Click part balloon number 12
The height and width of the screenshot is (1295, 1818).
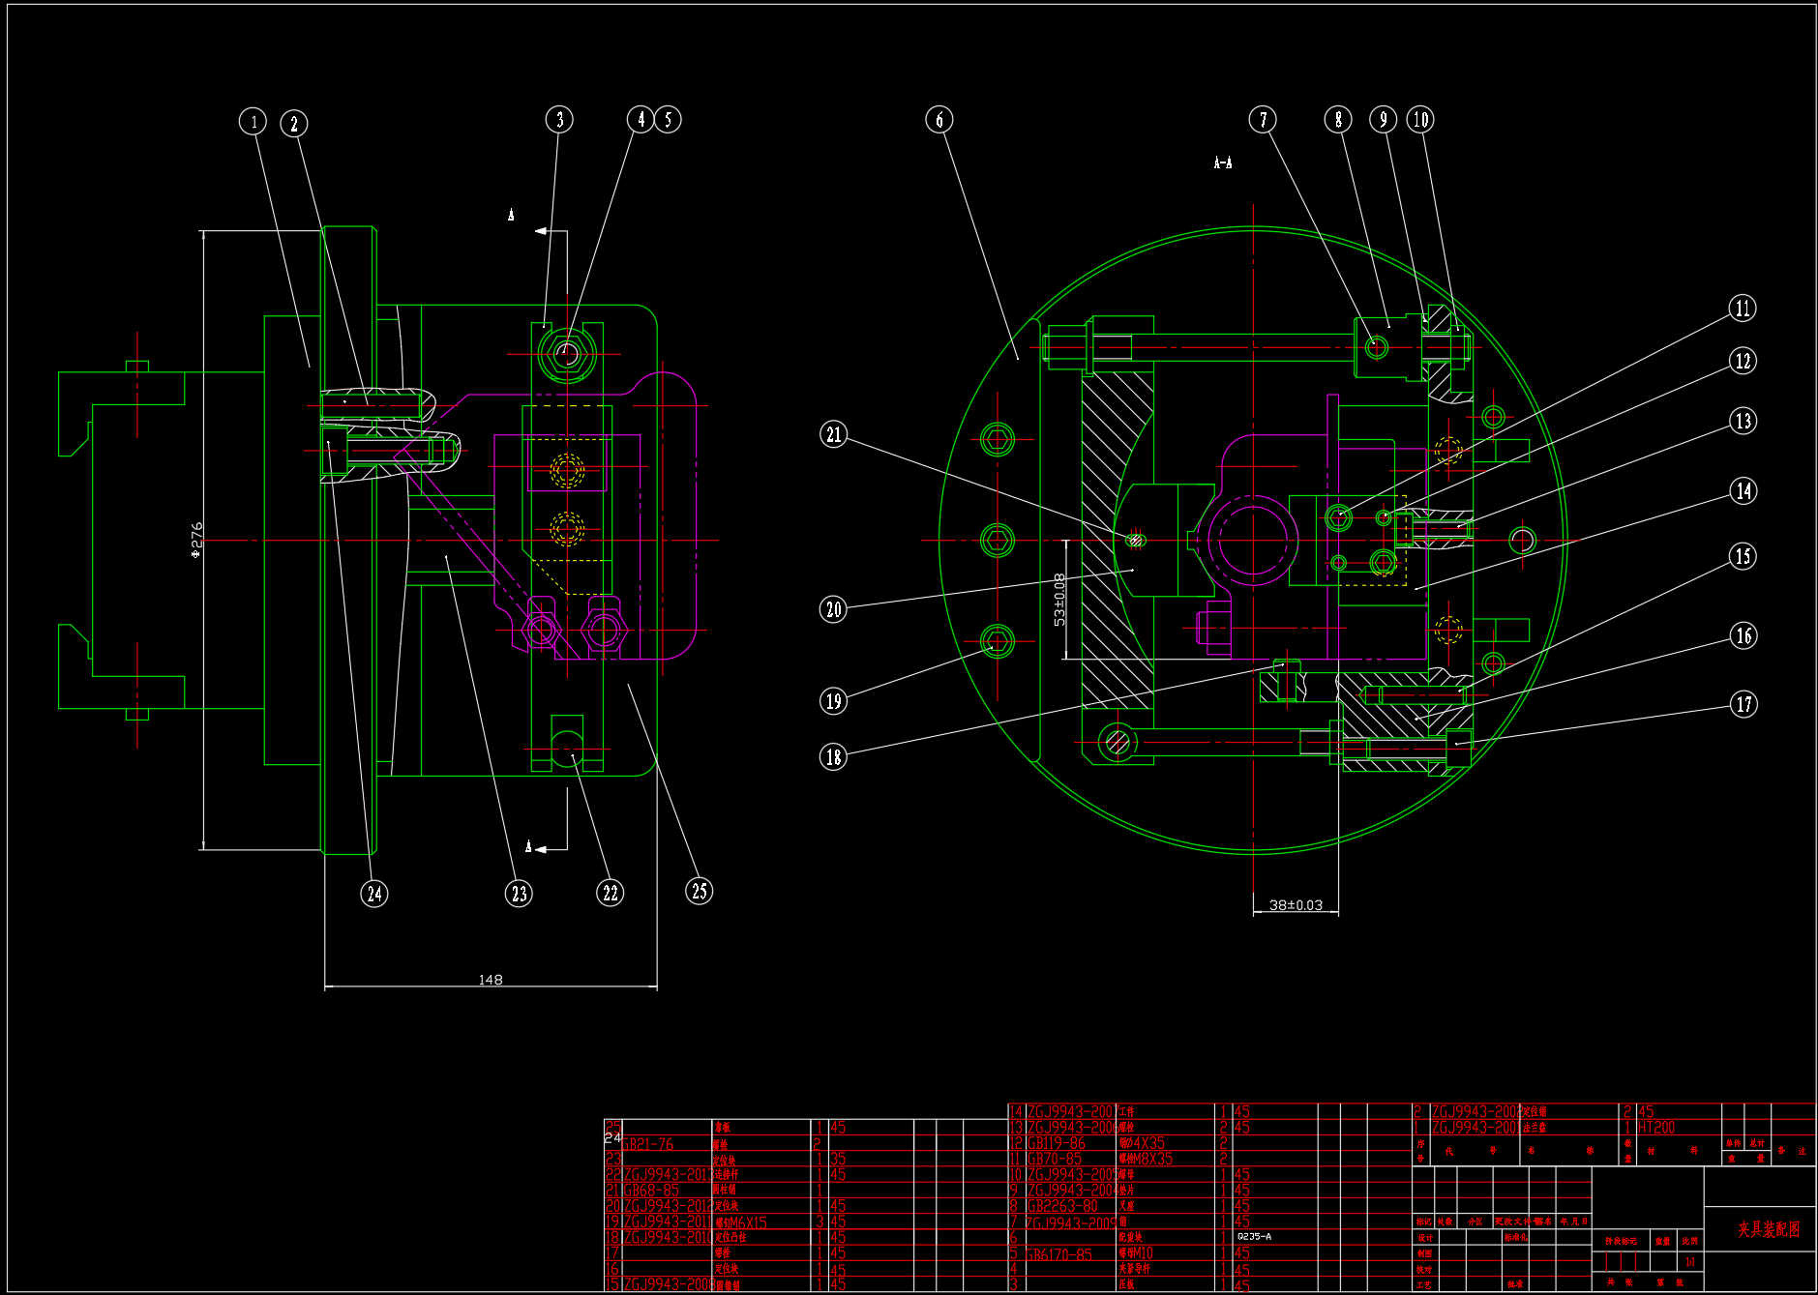click(1743, 361)
